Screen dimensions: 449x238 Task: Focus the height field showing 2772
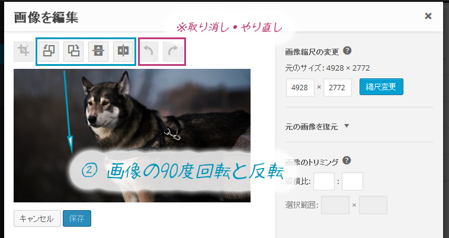click(338, 87)
